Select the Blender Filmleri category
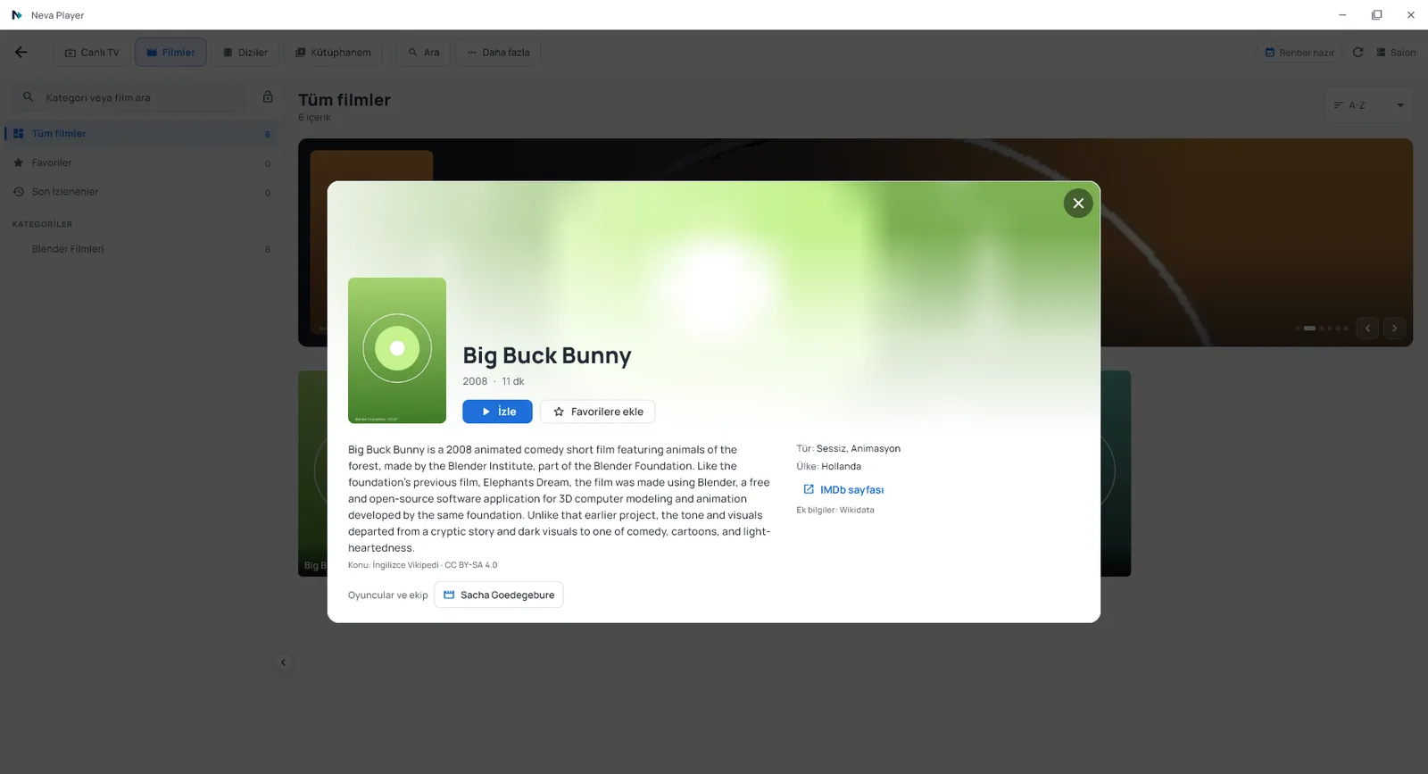Screen dimensions: 1428x774 point(141,249)
